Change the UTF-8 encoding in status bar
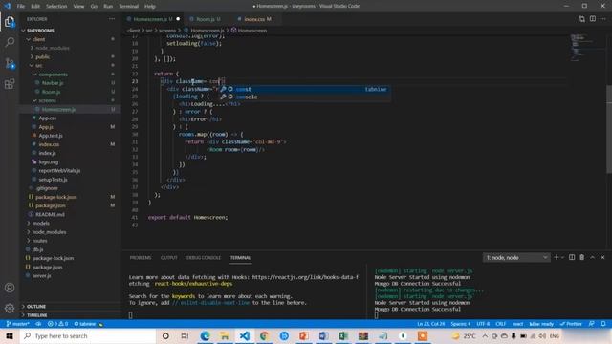 tap(483, 324)
